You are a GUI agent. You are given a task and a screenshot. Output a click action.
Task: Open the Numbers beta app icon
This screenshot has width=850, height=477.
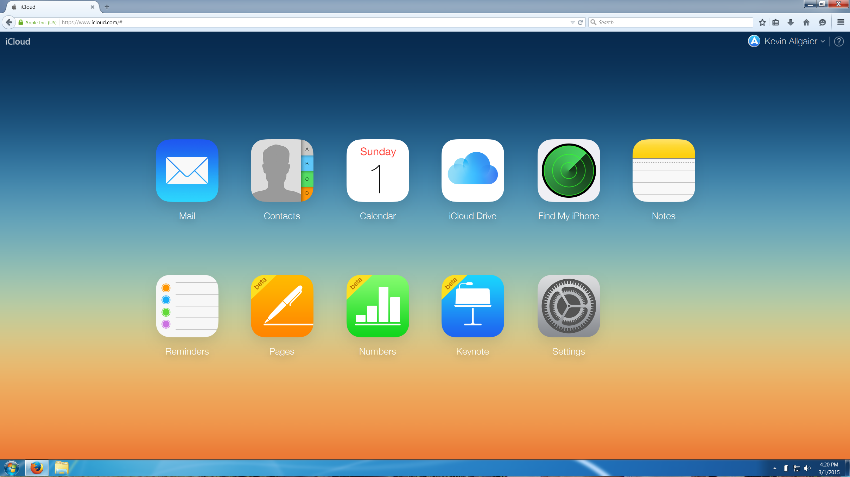[x=378, y=306]
